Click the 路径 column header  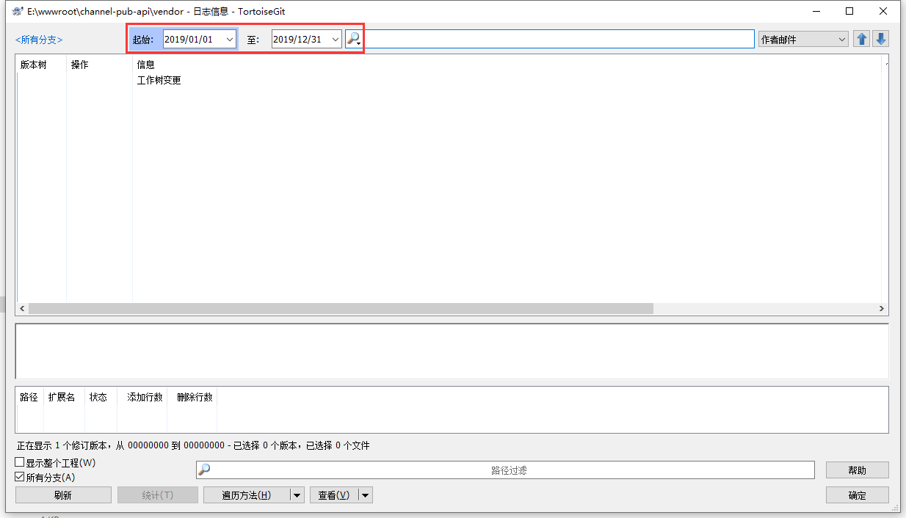pos(29,397)
